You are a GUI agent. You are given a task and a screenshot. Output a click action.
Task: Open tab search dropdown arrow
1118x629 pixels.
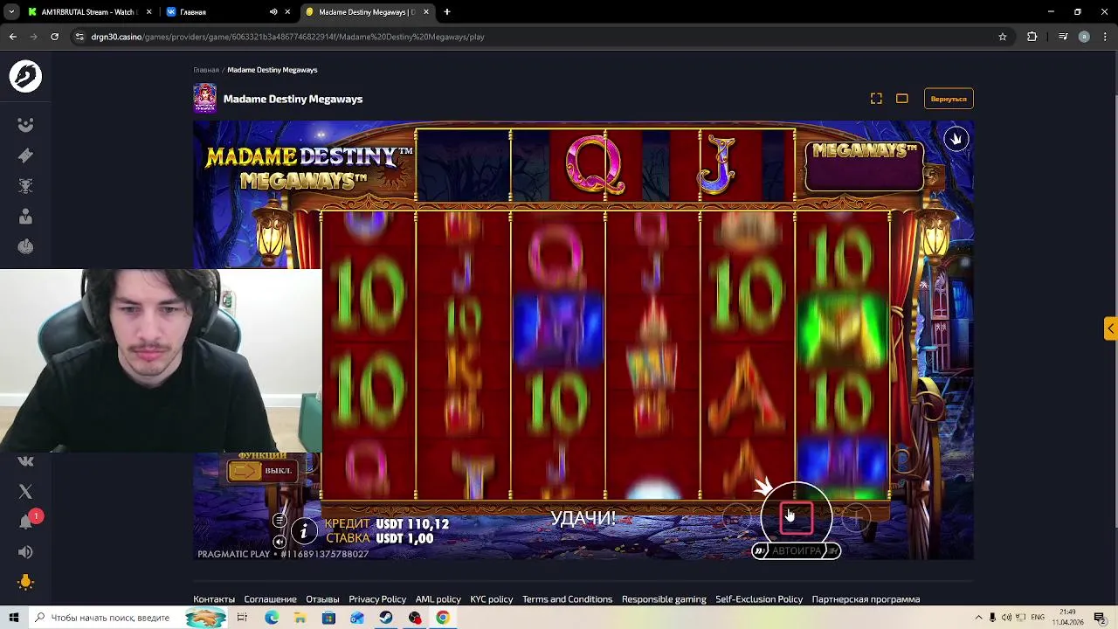point(11,12)
